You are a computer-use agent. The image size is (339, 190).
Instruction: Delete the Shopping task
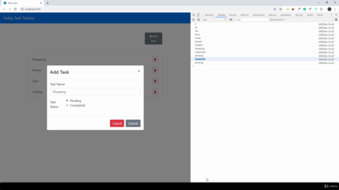[x=155, y=60]
